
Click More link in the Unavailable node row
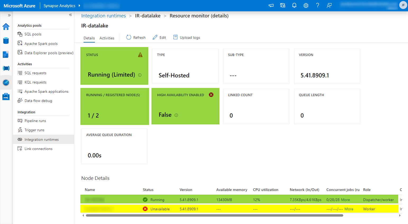pyautogui.click(x=349, y=209)
